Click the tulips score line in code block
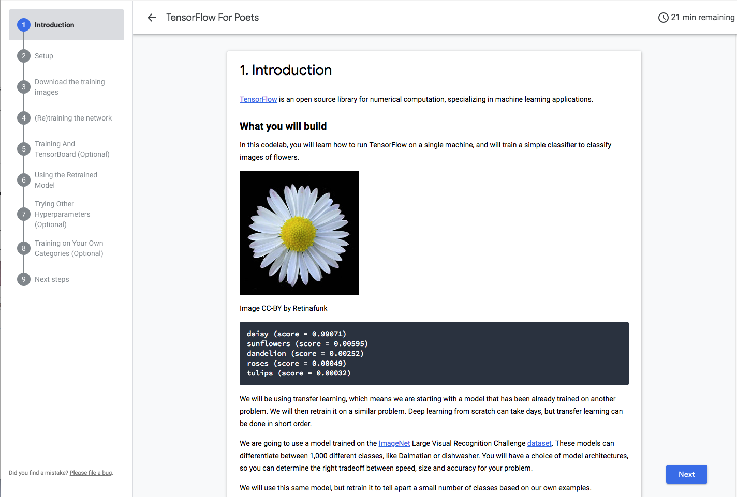 click(299, 373)
